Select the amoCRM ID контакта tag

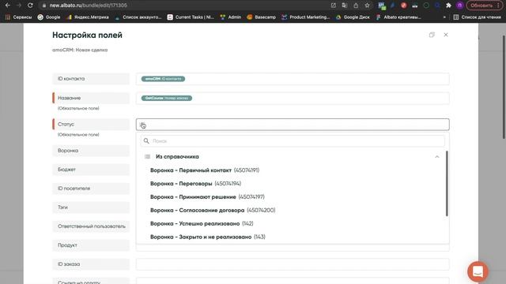click(x=163, y=79)
